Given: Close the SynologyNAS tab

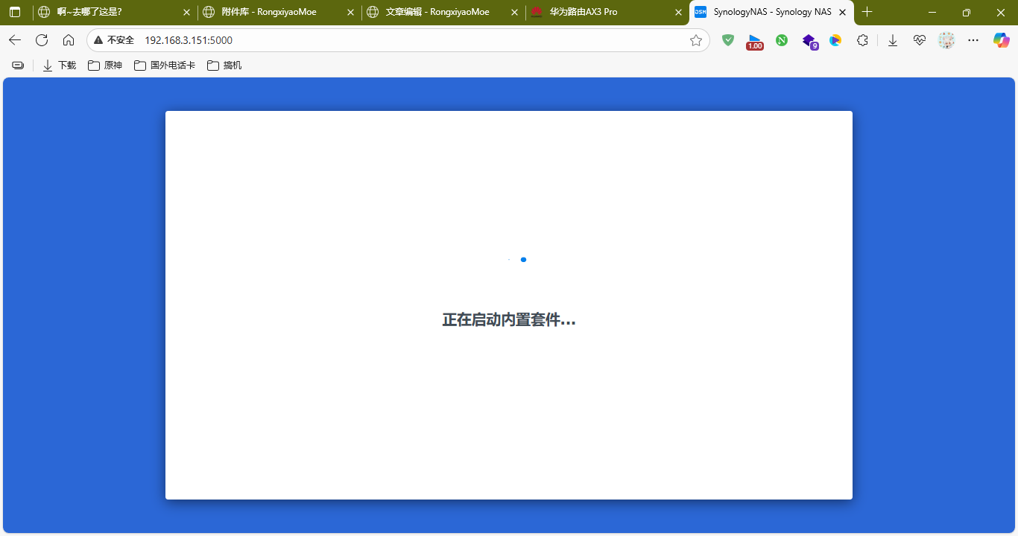Looking at the screenshot, I should pyautogui.click(x=842, y=12).
